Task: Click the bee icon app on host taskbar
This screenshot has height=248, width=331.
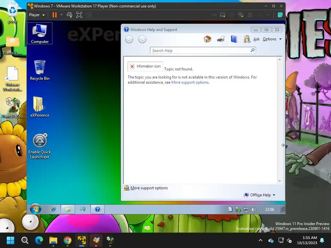Action: 96,240
